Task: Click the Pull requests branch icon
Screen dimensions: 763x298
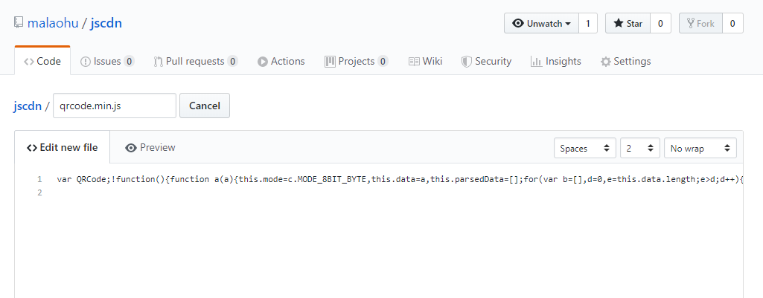Action: 158,62
